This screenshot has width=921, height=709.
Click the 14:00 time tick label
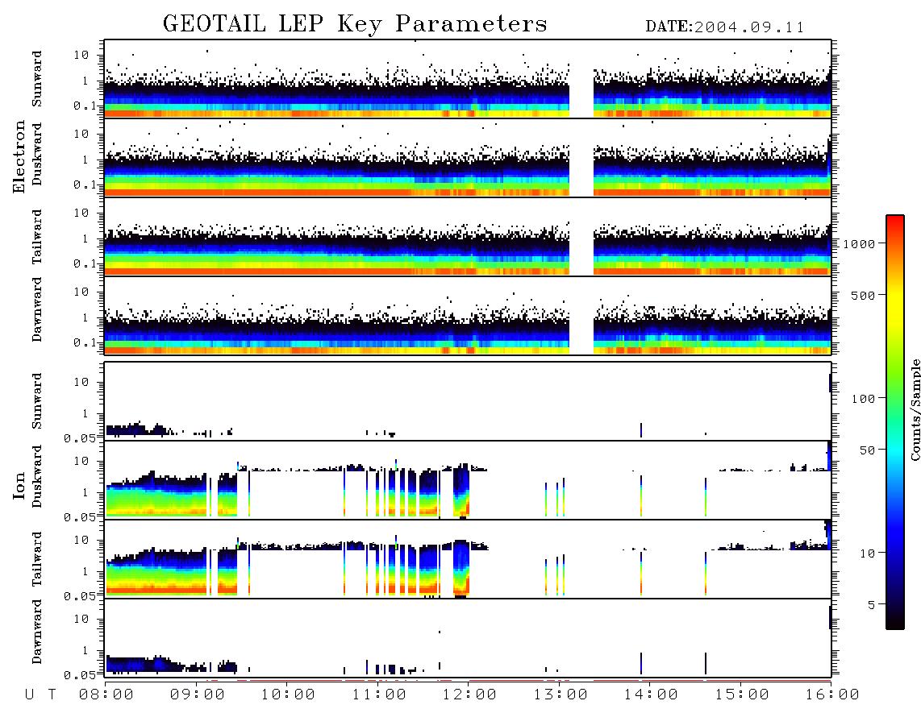651,695
